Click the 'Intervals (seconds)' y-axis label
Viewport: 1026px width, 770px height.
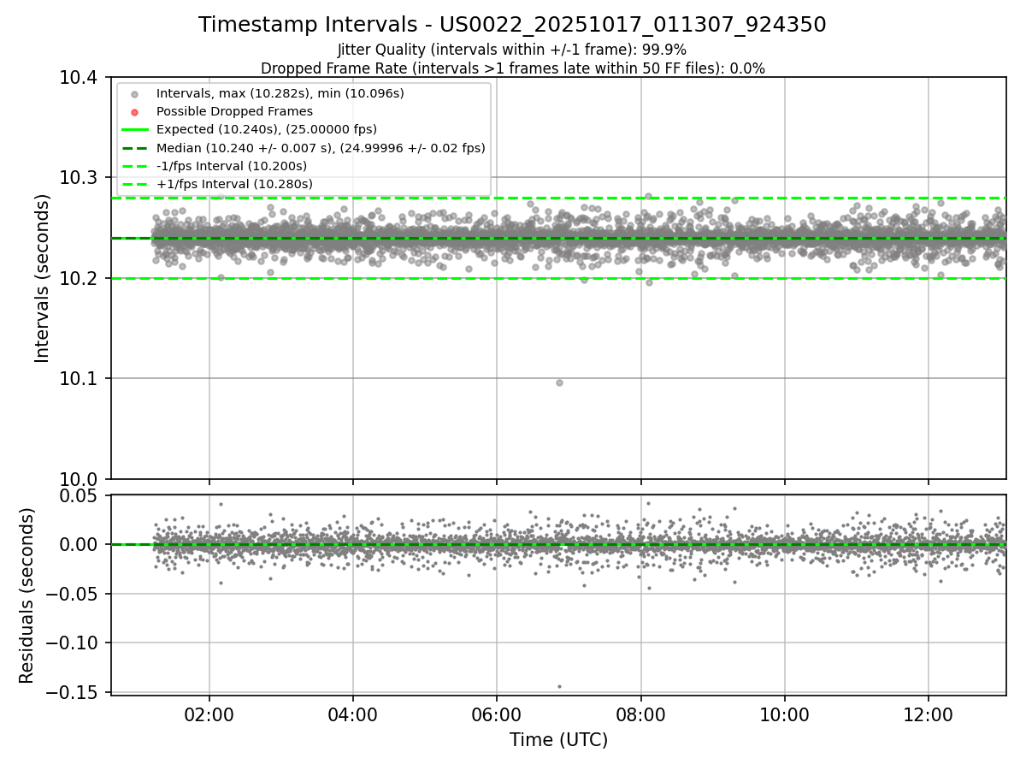pyautogui.click(x=43, y=278)
